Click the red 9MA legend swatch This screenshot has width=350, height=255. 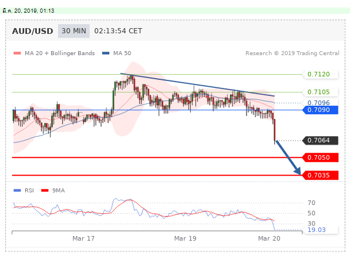[45, 191]
